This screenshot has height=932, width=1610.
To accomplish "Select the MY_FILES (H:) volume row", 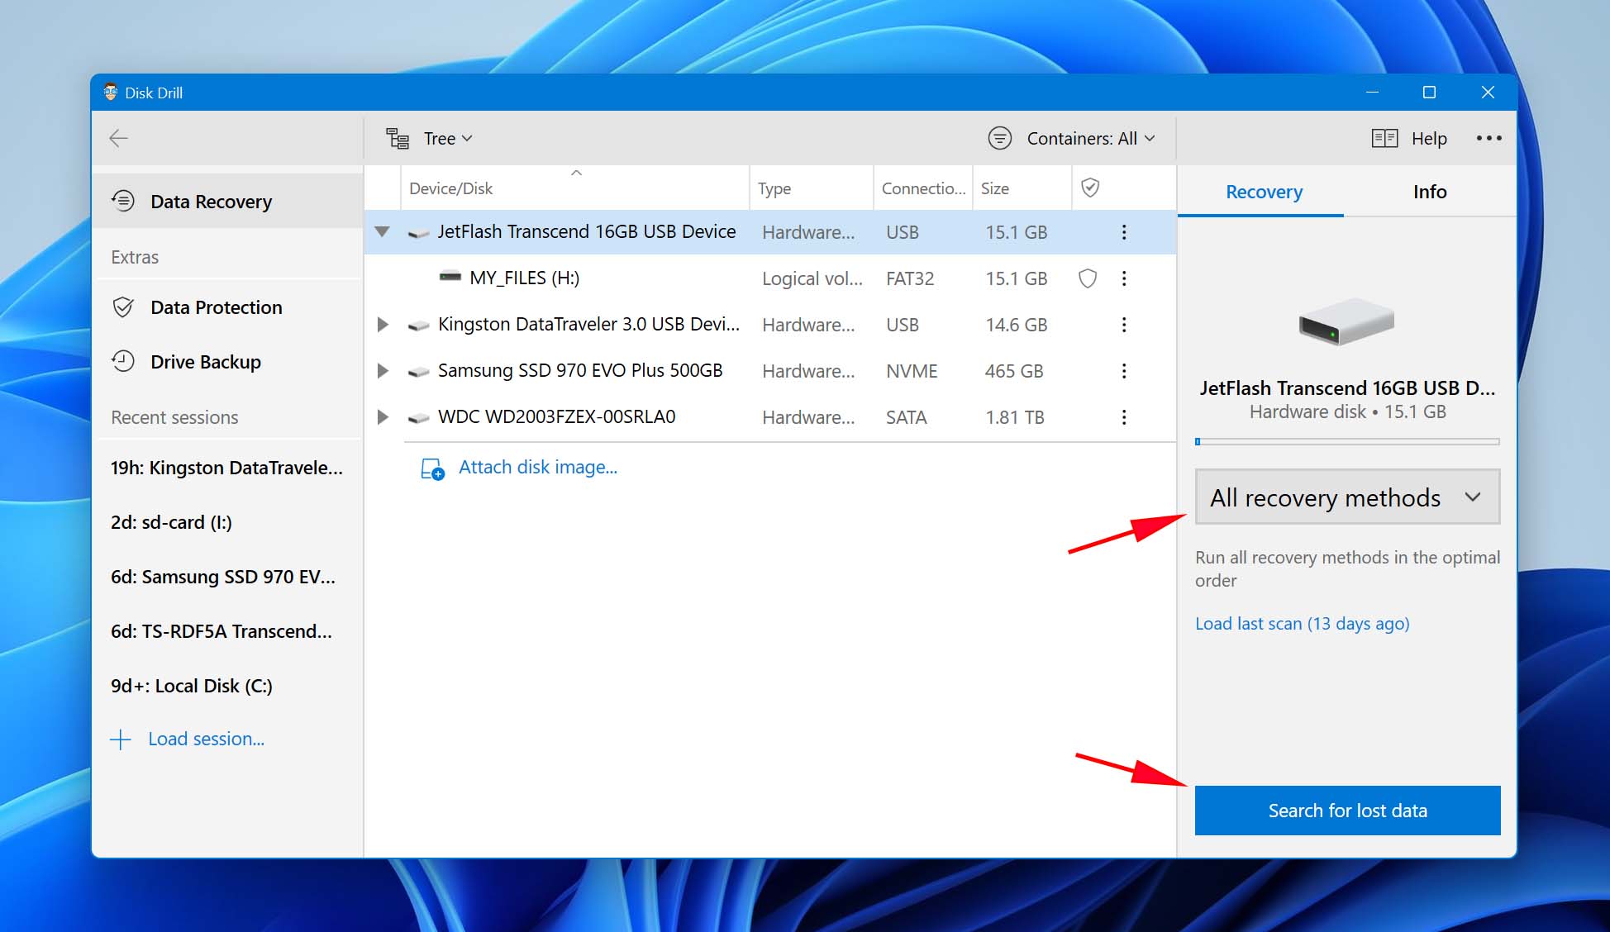I will [x=769, y=278].
